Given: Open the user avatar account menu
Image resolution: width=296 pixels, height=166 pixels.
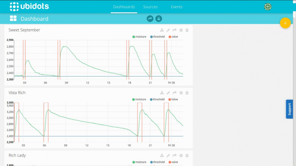Looking at the screenshot, I should [x=268, y=7].
